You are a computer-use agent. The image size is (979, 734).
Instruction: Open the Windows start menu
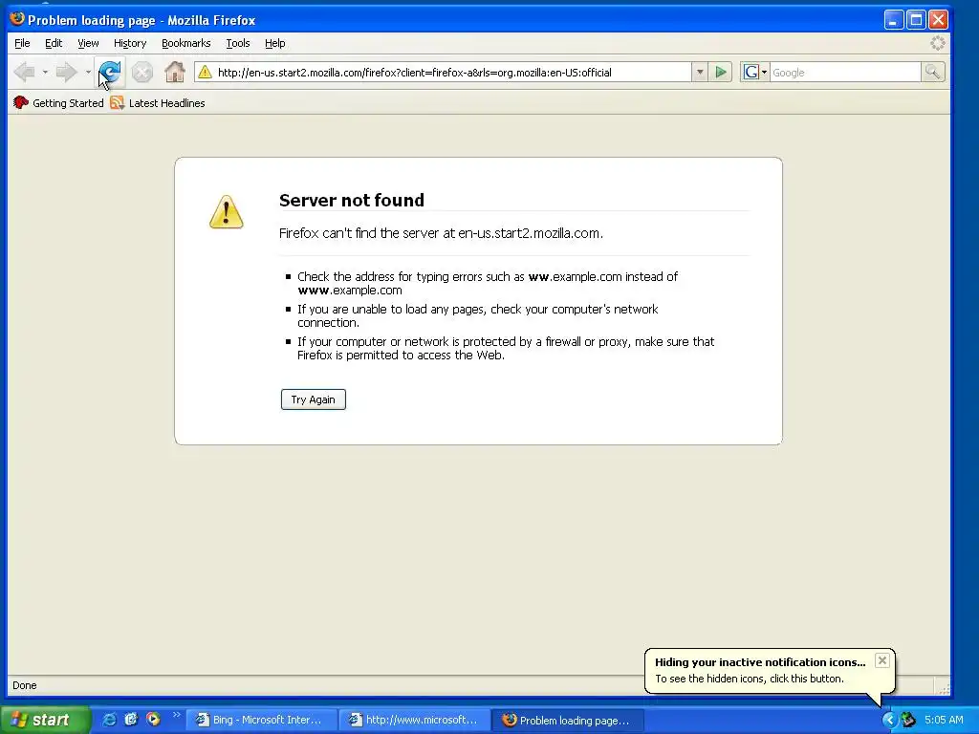pyautogui.click(x=44, y=720)
